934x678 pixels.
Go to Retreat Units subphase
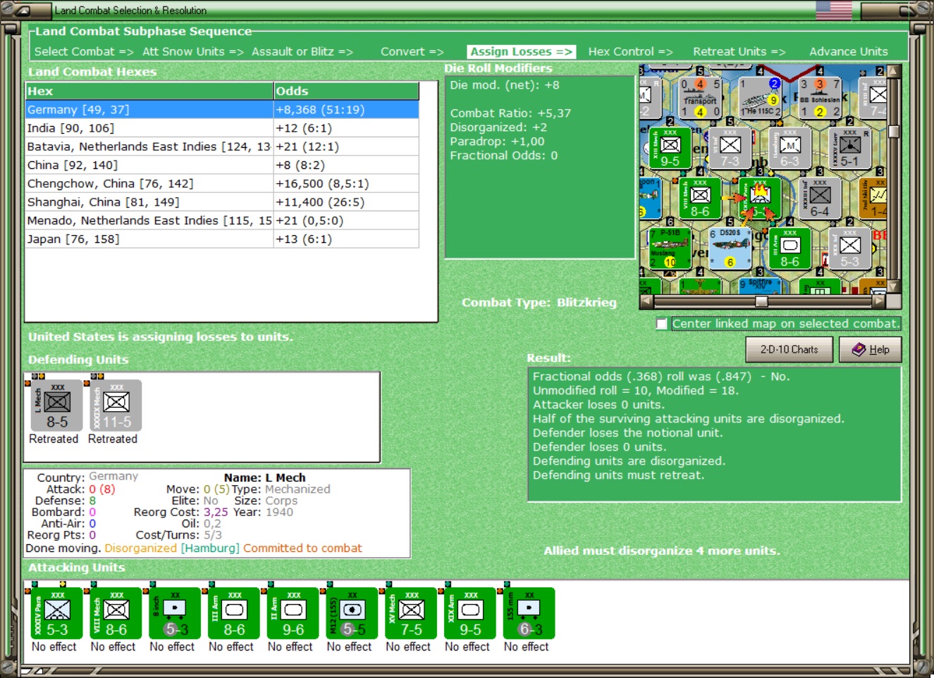[x=739, y=51]
